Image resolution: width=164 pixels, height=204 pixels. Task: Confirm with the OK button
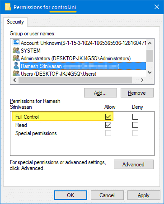click(x=70, y=195)
